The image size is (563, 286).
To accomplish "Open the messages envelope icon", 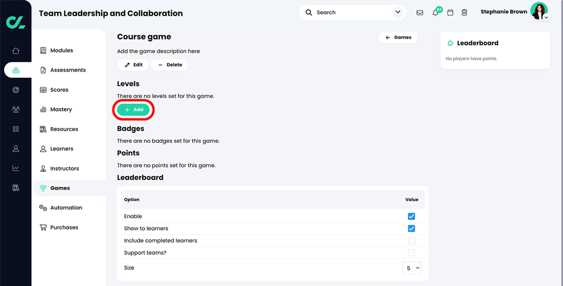I will [x=419, y=13].
